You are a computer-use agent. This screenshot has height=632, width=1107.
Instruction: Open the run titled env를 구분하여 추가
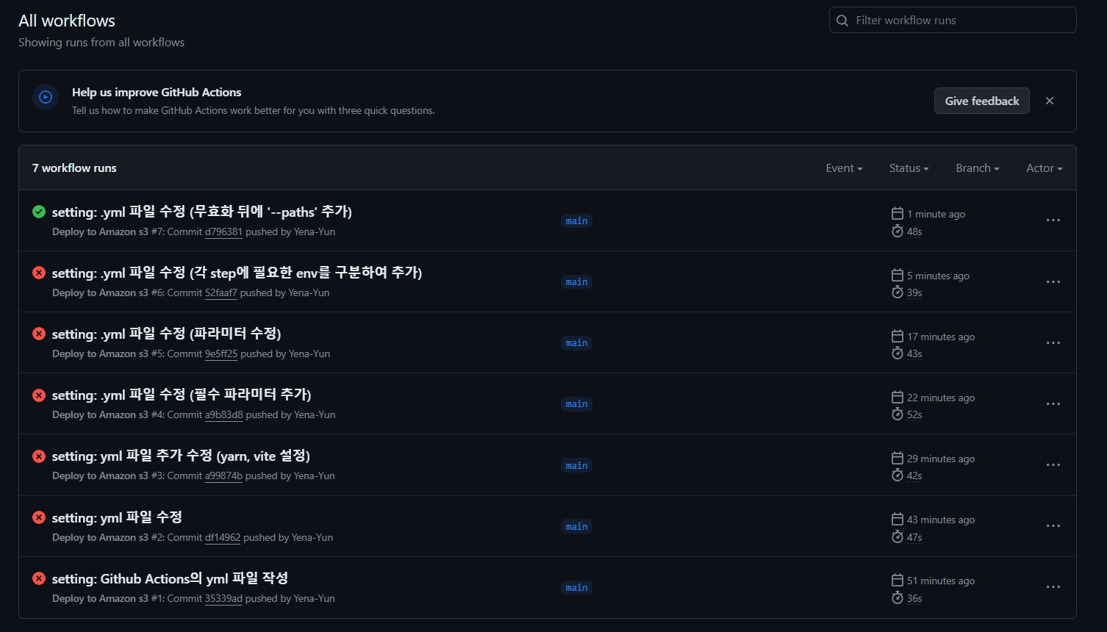237,273
